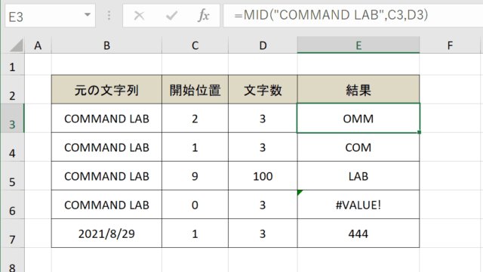Click the Enter checkmark icon in formula bar

tap(171, 15)
